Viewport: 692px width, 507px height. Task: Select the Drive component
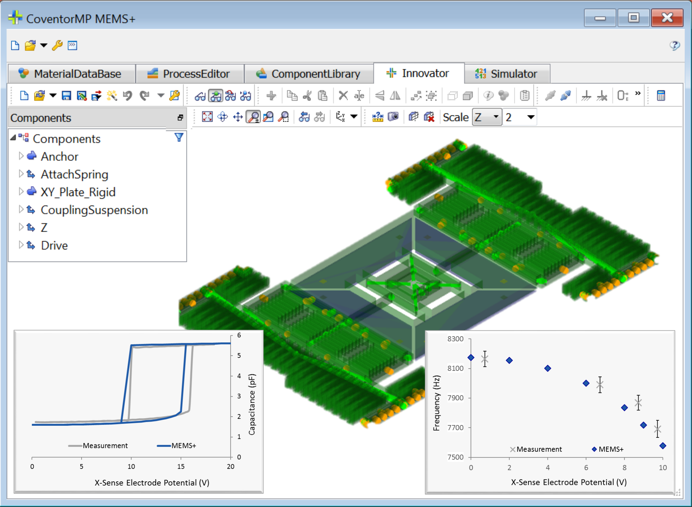coord(54,245)
